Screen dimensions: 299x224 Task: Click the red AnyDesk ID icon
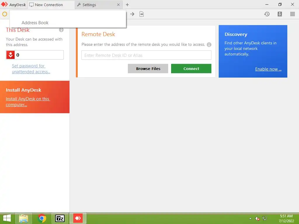pyautogui.click(x=11, y=55)
